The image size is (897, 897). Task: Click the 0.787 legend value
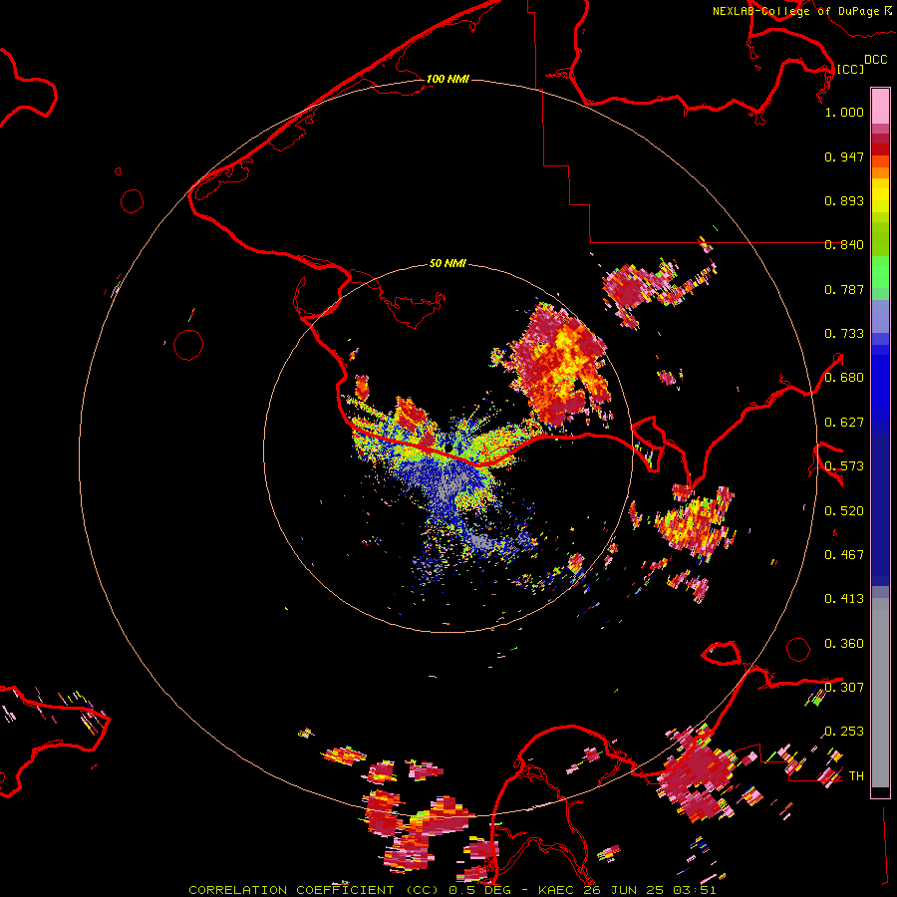844,289
